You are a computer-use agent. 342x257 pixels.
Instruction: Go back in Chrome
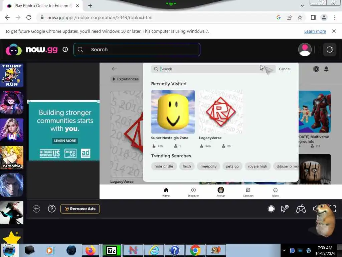coord(7,17)
